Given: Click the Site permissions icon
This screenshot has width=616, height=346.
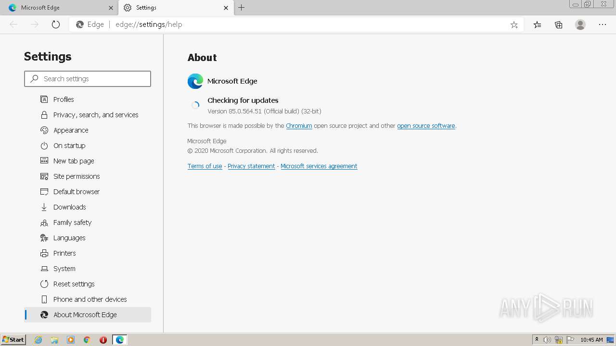Looking at the screenshot, I should tap(44, 176).
